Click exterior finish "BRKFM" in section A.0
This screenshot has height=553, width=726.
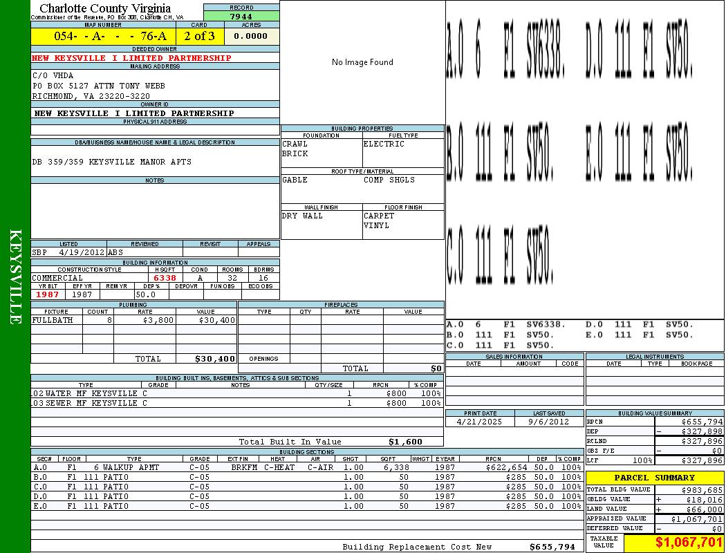coord(245,468)
